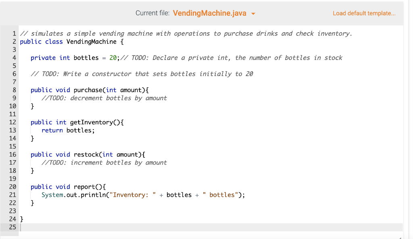Click line number 1
The width and height of the screenshot is (413, 239).
[14, 33]
